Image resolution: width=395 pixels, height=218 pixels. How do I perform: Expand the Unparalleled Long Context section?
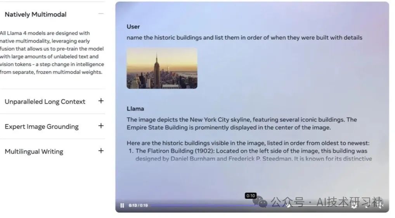[101, 101]
